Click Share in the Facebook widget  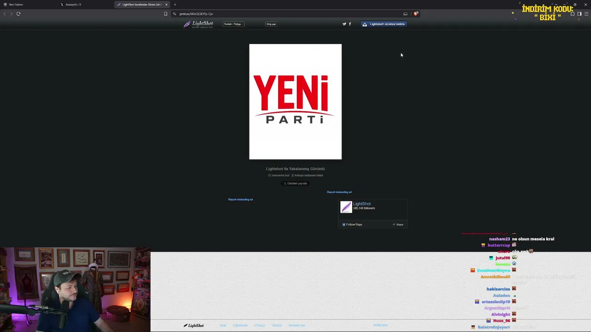click(398, 225)
